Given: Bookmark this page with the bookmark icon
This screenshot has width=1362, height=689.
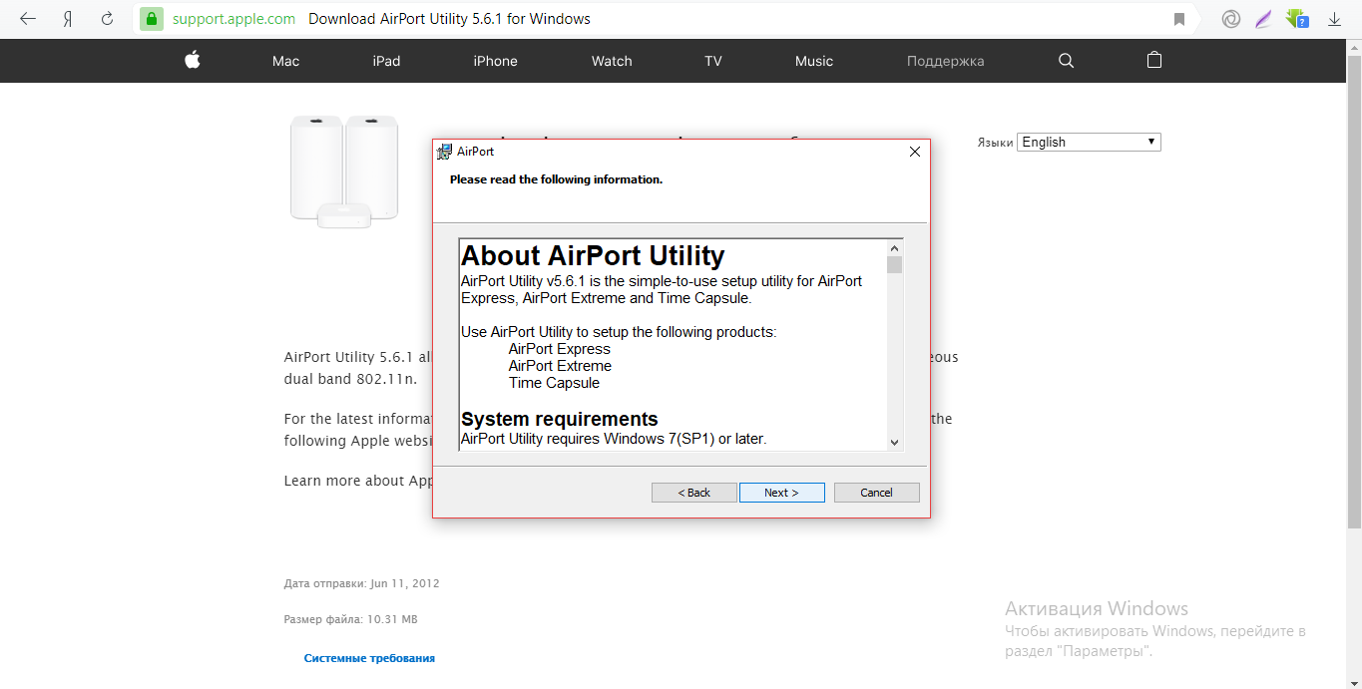Looking at the screenshot, I should 1179,19.
